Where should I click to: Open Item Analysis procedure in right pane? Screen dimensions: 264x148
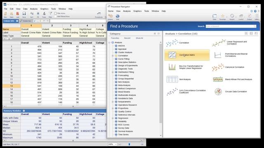[179, 79]
